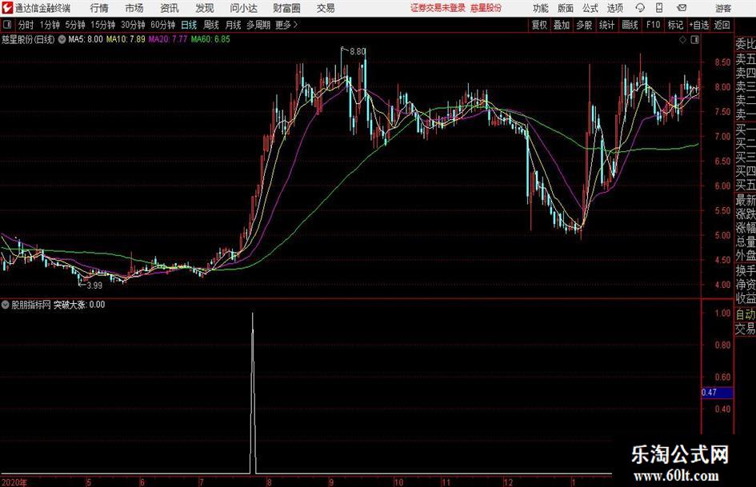Switch to 60分钟 period tab
Screen dimensions: 756x487
pyautogui.click(x=163, y=25)
